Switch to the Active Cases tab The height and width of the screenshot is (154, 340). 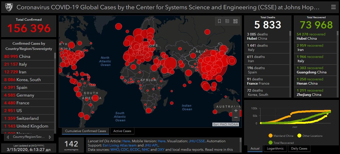(x=122, y=131)
